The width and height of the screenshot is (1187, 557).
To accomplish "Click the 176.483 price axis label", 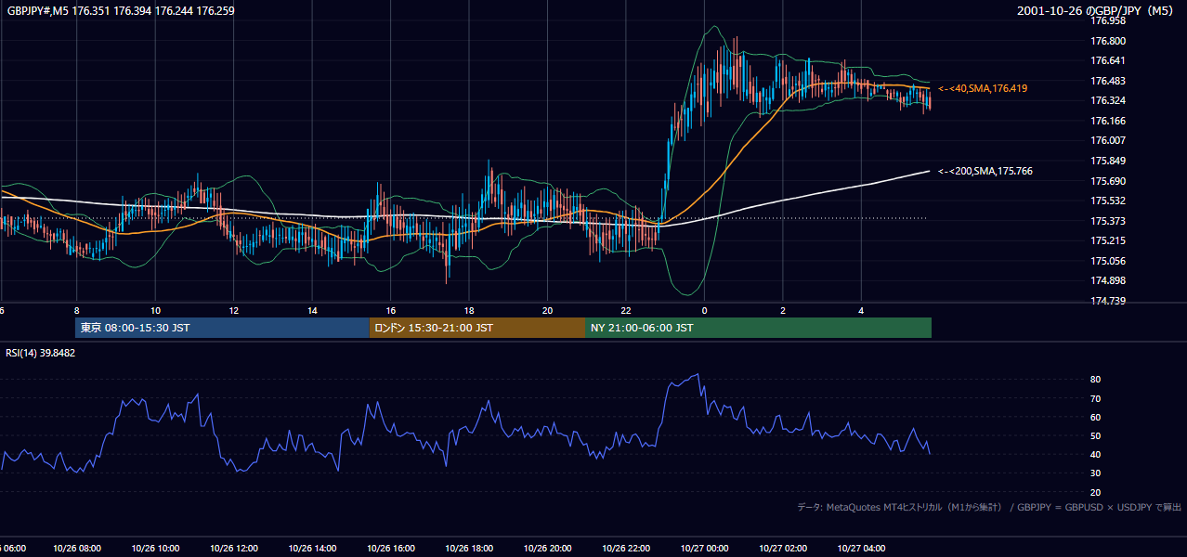I will pos(1108,81).
